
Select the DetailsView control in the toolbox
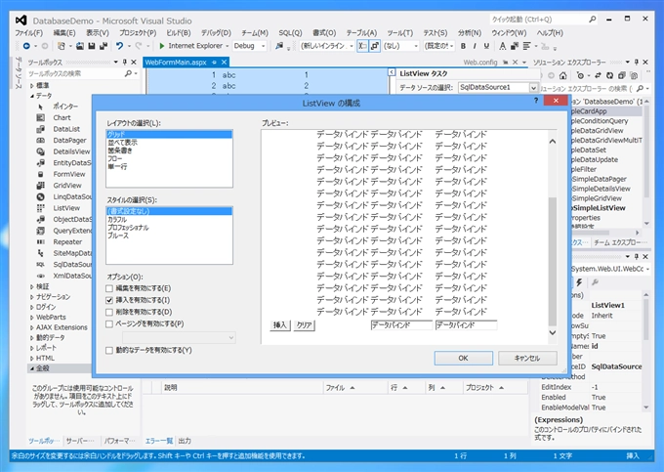click(71, 151)
